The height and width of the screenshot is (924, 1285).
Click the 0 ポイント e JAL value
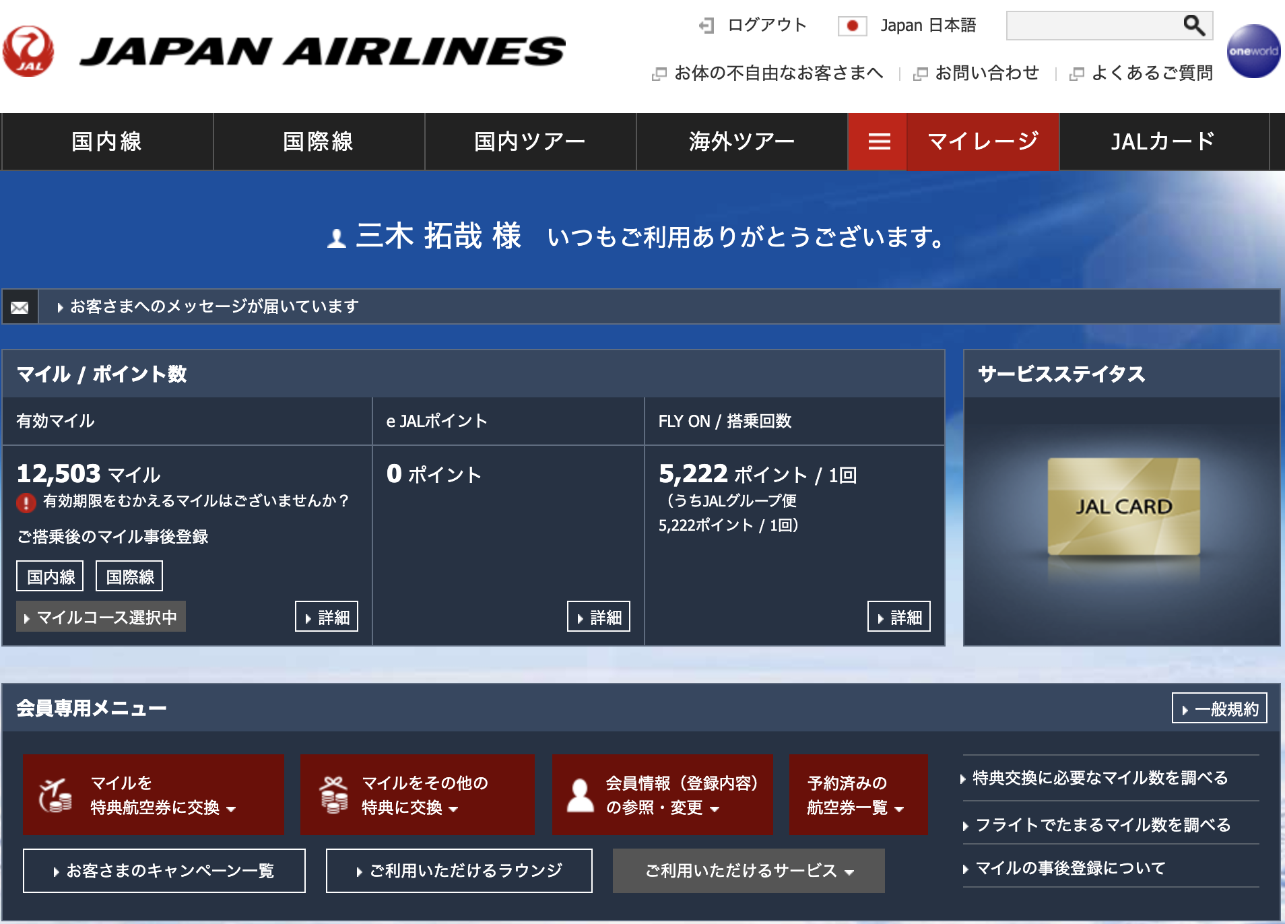pos(434,474)
